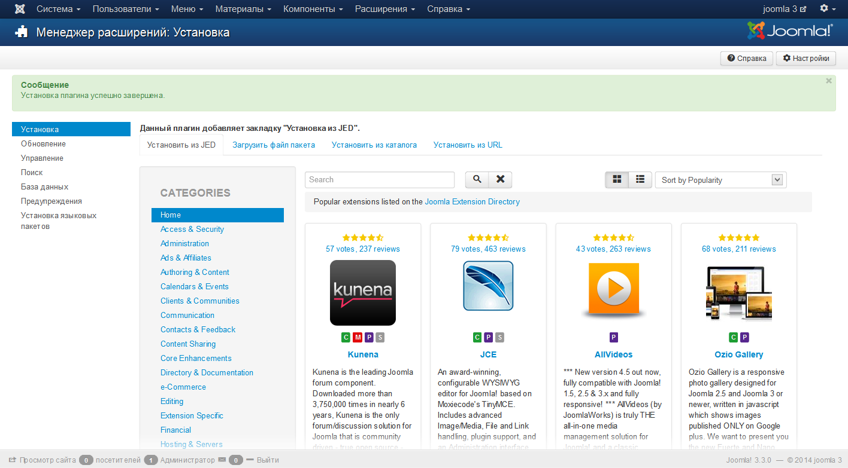
Task: Open the Меню dropdown menu
Action: click(187, 9)
